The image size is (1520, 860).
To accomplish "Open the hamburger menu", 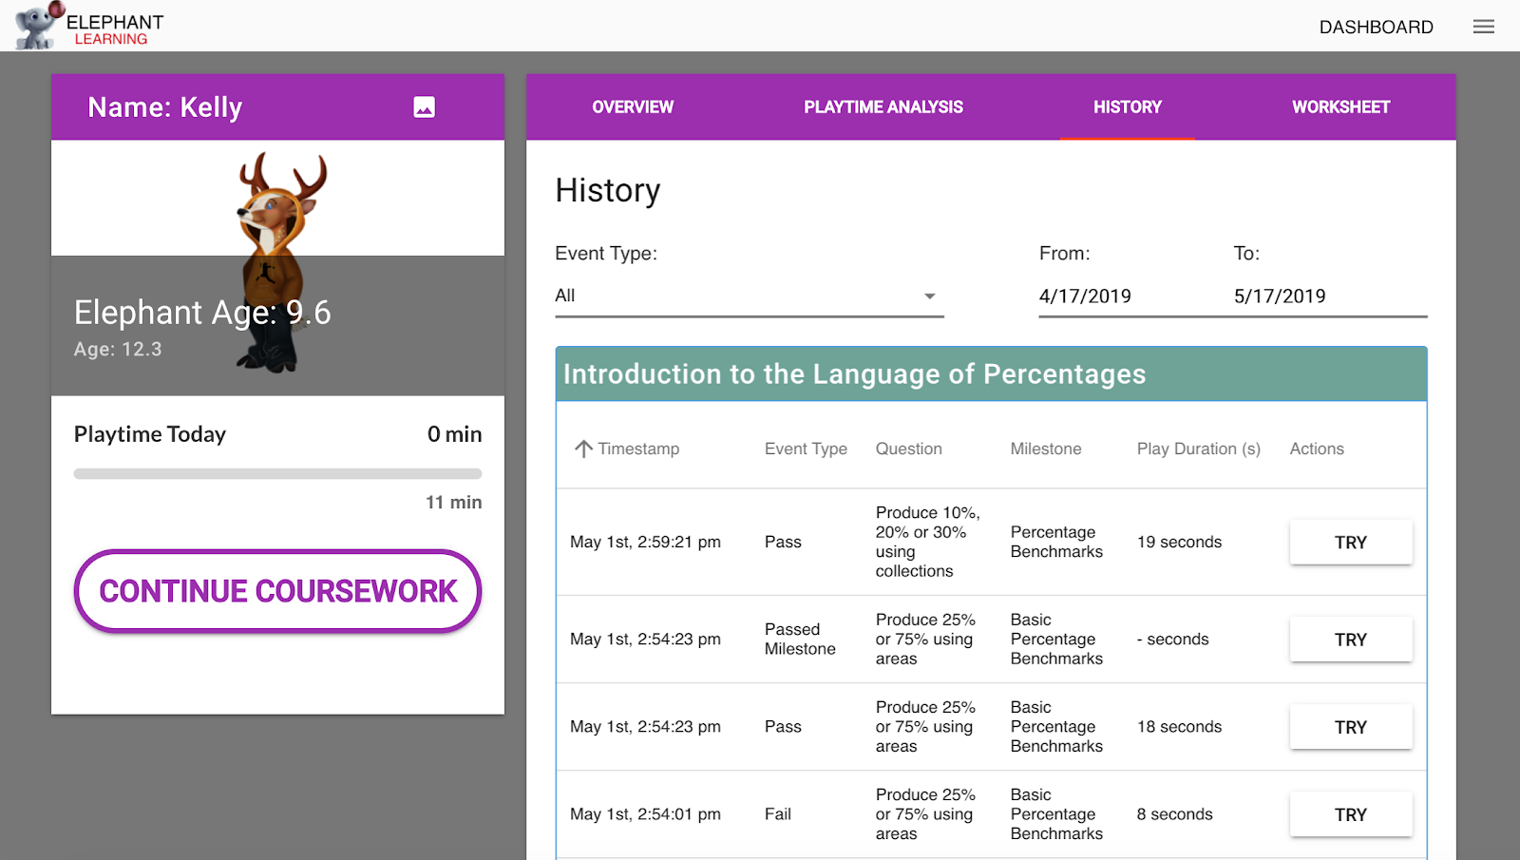I will (x=1483, y=26).
